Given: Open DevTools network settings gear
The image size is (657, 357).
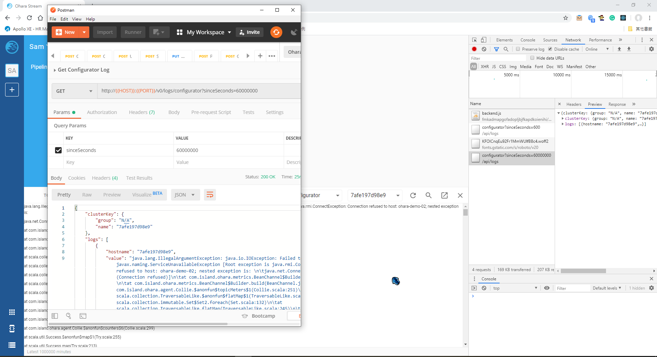Looking at the screenshot, I should 652,49.
